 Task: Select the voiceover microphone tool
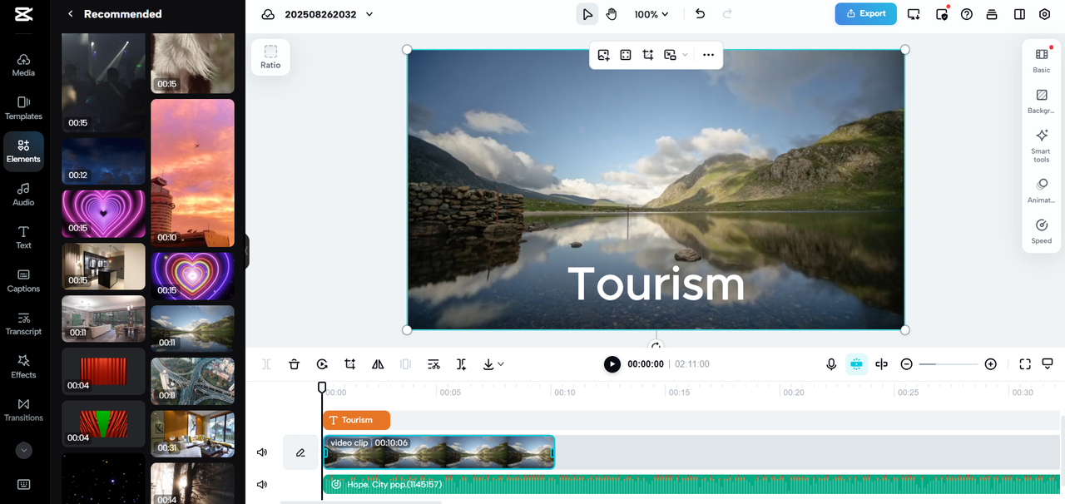[x=830, y=363]
